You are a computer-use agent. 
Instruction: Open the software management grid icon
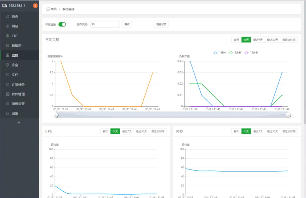7,94
